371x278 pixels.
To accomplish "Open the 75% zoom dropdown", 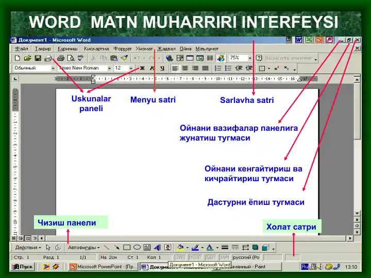I will [249, 58].
